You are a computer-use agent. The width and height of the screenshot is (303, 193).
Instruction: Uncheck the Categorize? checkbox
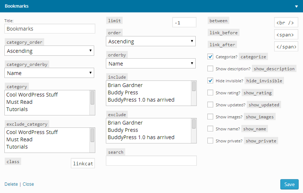click(210, 57)
